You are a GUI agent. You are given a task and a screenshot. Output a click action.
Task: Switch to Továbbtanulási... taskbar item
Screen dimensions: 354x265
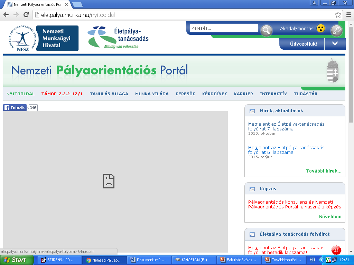[283, 260]
